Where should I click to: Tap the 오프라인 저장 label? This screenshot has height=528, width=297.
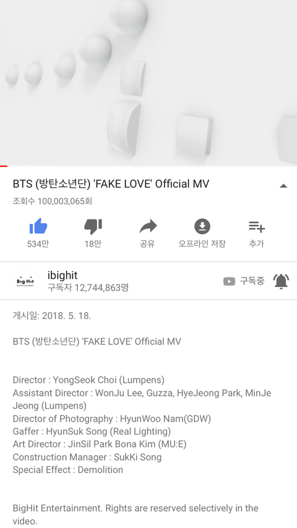202,244
